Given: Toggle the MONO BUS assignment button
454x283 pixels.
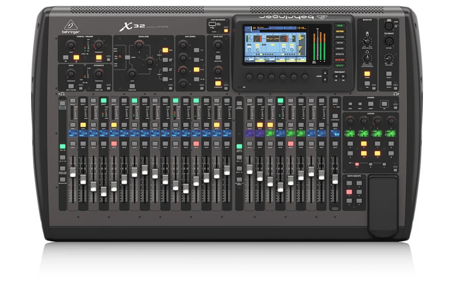Looking at the screenshot, I should click(218, 57).
